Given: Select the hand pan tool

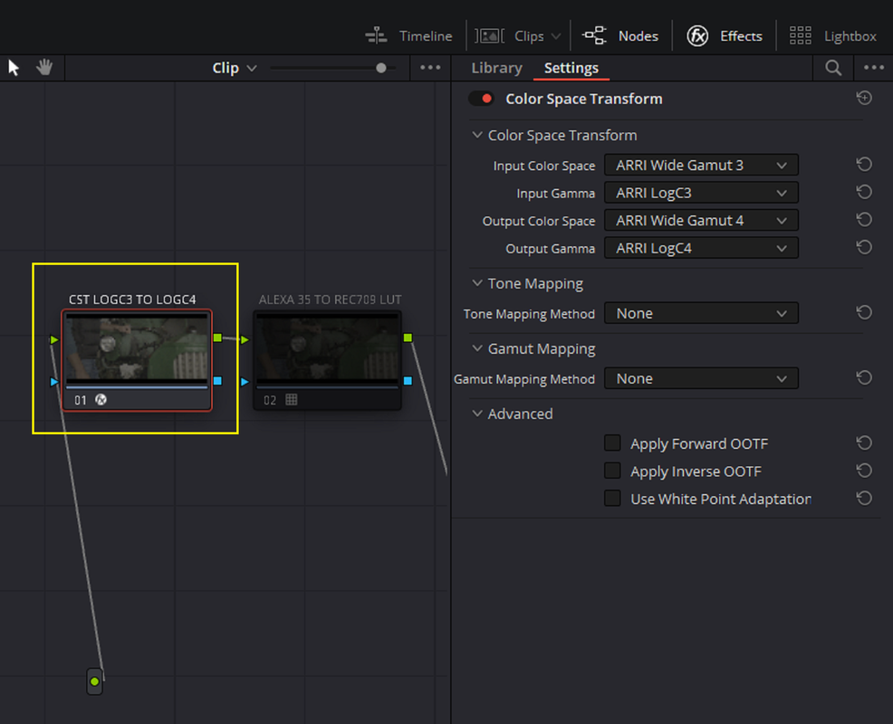Looking at the screenshot, I should pyautogui.click(x=44, y=68).
